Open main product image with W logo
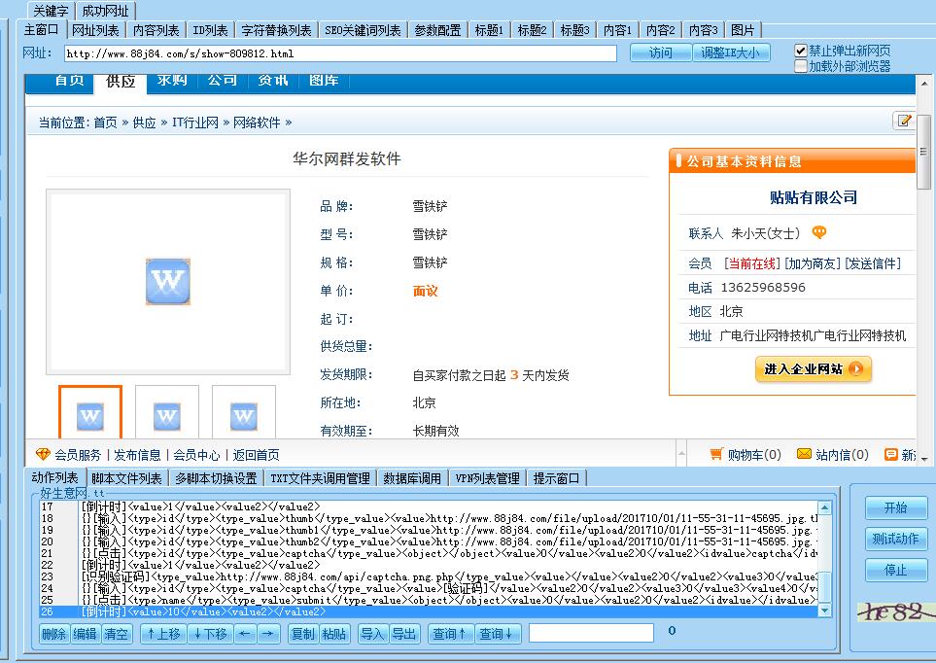The width and height of the screenshot is (936, 663). [x=168, y=281]
